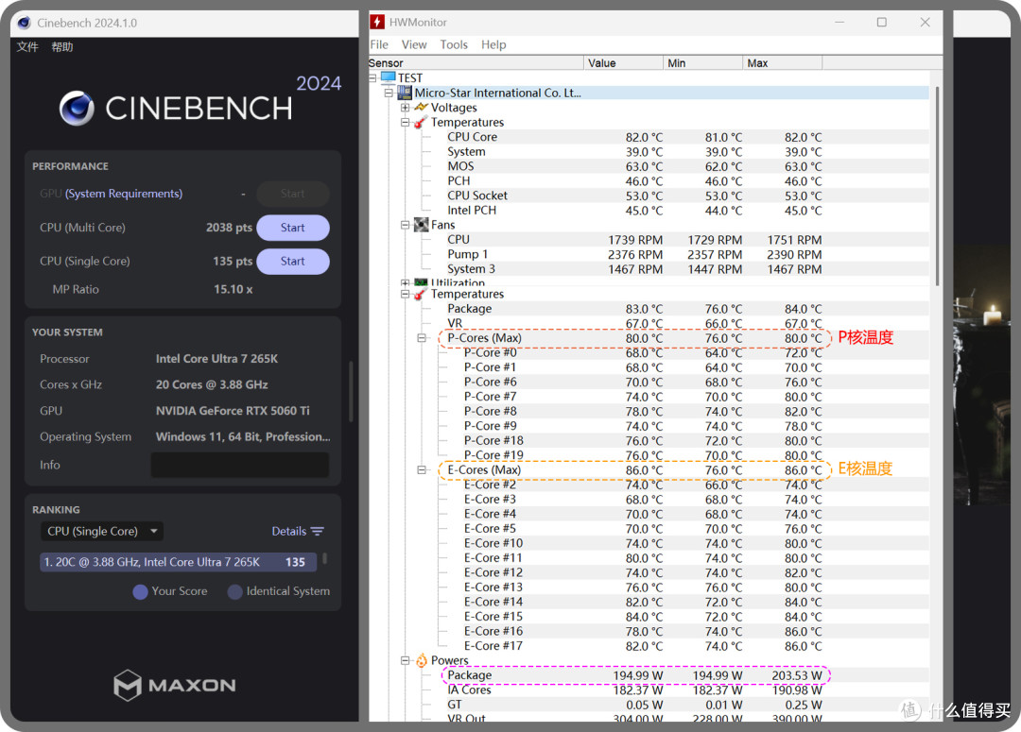Click the Max column header
The image size is (1021, 732).
click(x=782, y=63)
